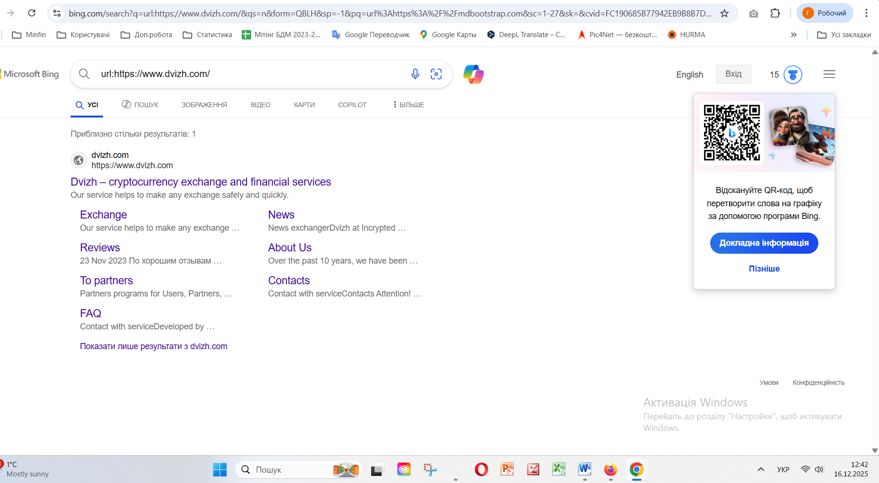Click the volume speaker tray icon
The width and height of the screenshot is (879, 483).
pyautogui.click(x=819, y=469)
